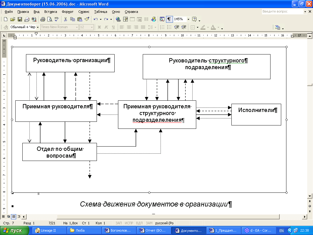This screenshot has height=235, width=313.
Task: Open the Формат menu
Action: pyautogui.click(x=68, y=12)
